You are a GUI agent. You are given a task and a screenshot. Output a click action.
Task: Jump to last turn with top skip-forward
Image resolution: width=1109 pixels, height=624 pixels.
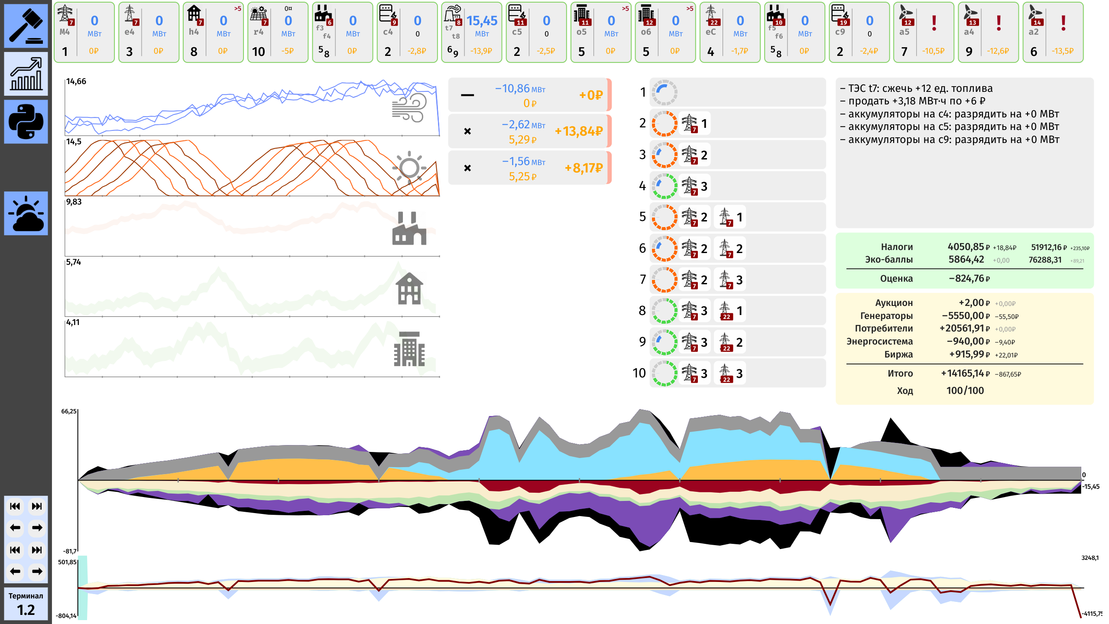point(37,506)
